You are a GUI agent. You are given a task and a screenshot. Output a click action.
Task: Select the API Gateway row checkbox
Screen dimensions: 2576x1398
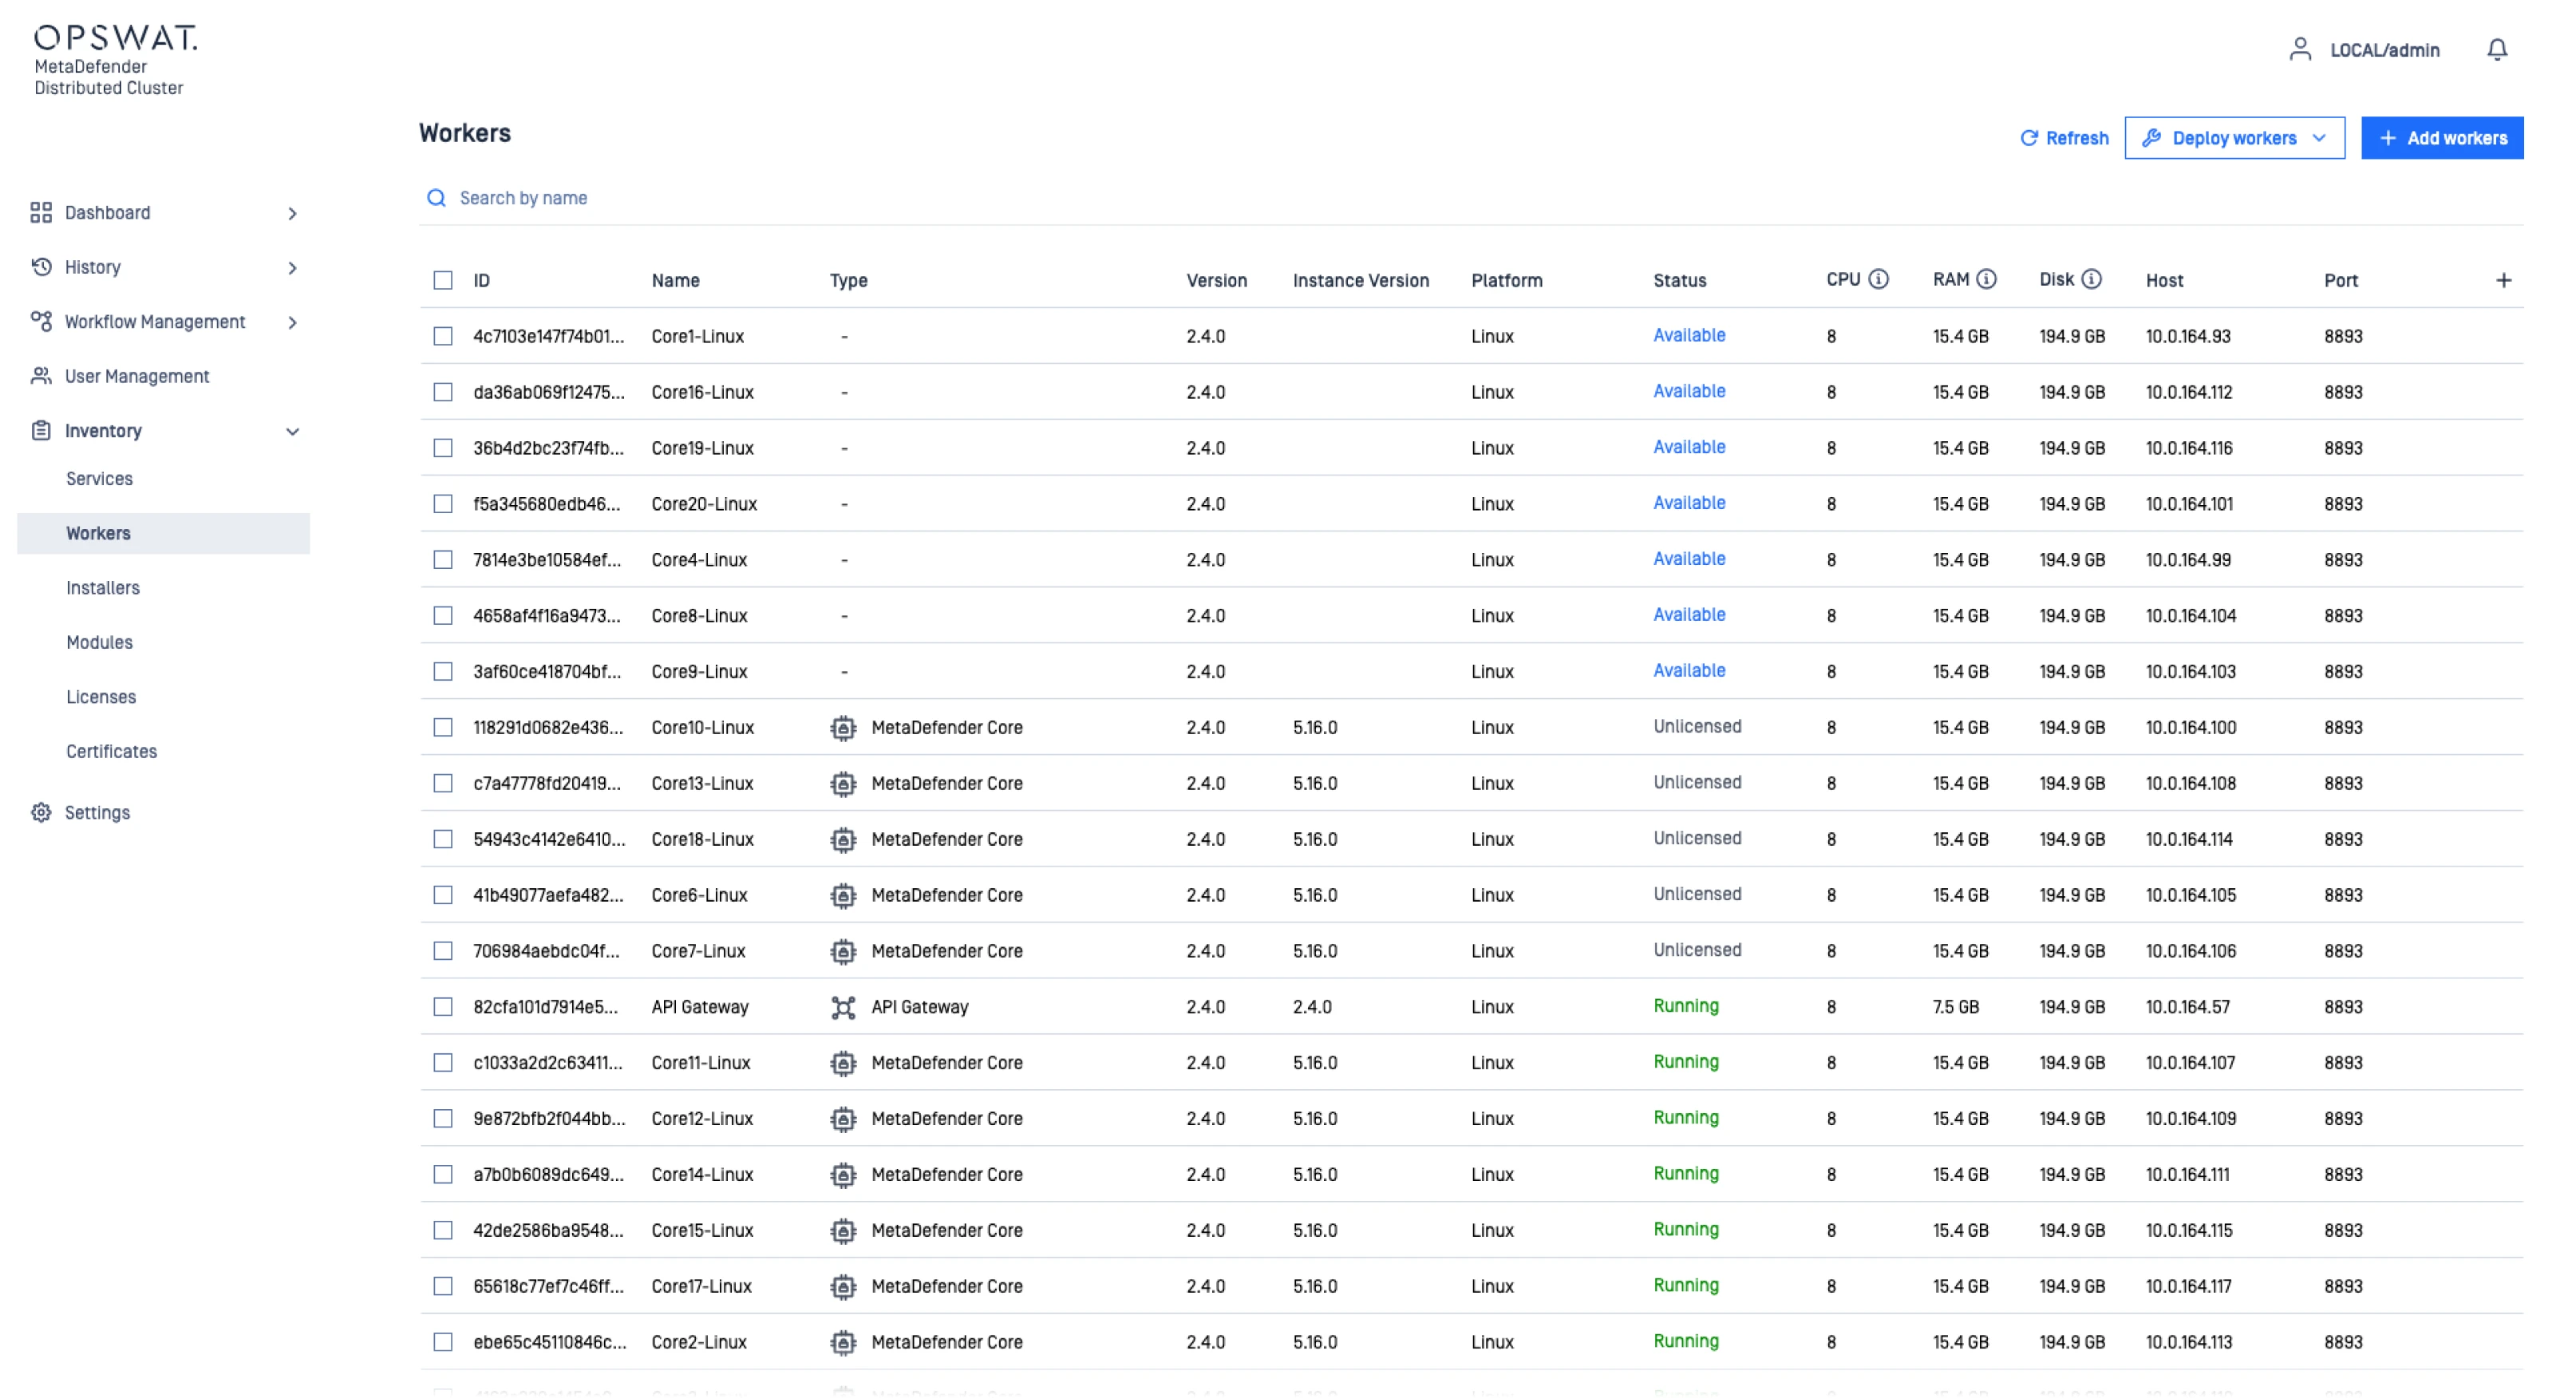point(443,1007)
